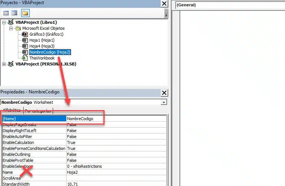Screen dimensions: 285x186
Task: Switch to the Alfabética tab
Action: click(12, 110)
